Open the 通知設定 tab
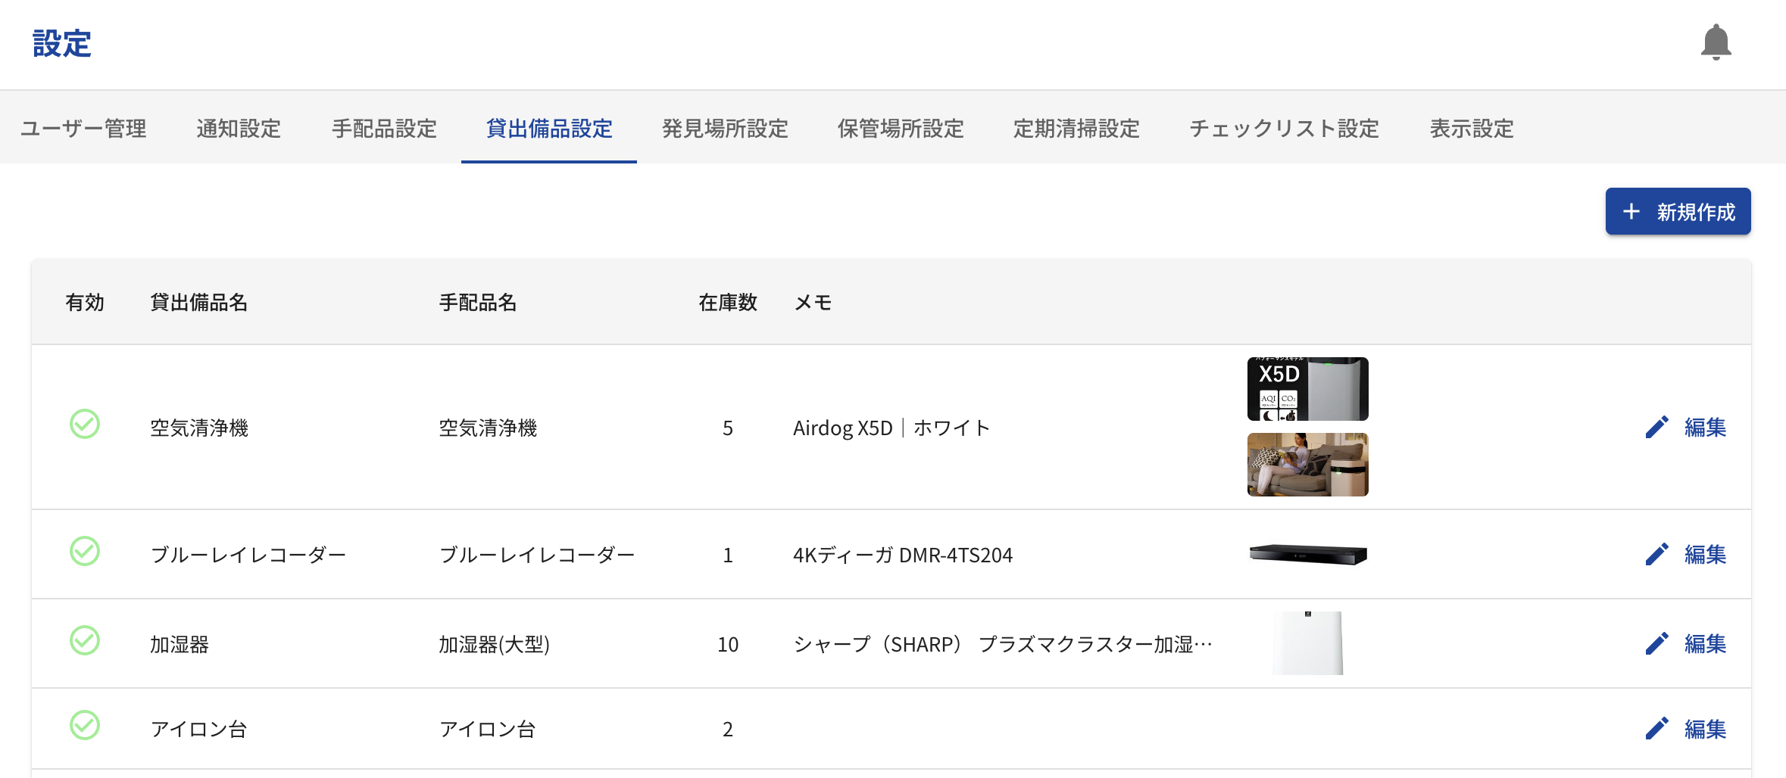This screenshot has width=1786, height=778. pos(239,129)
